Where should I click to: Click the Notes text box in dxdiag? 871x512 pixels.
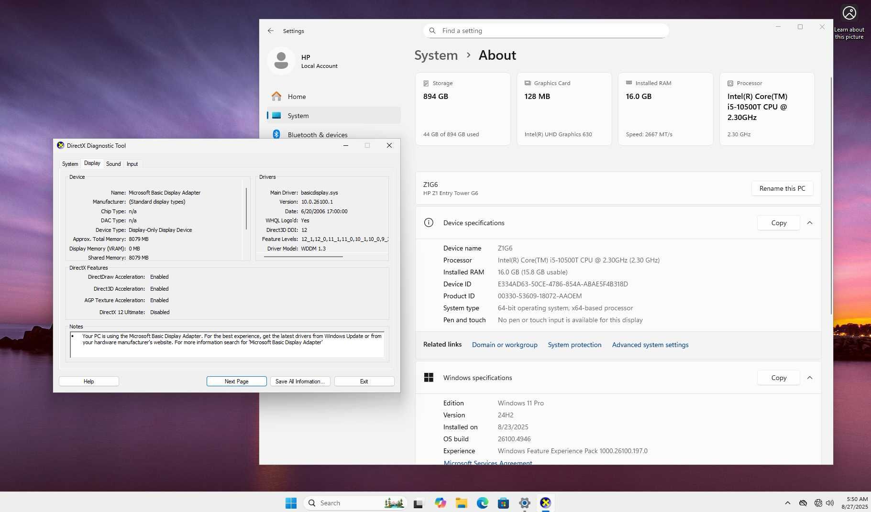[227, 345]
